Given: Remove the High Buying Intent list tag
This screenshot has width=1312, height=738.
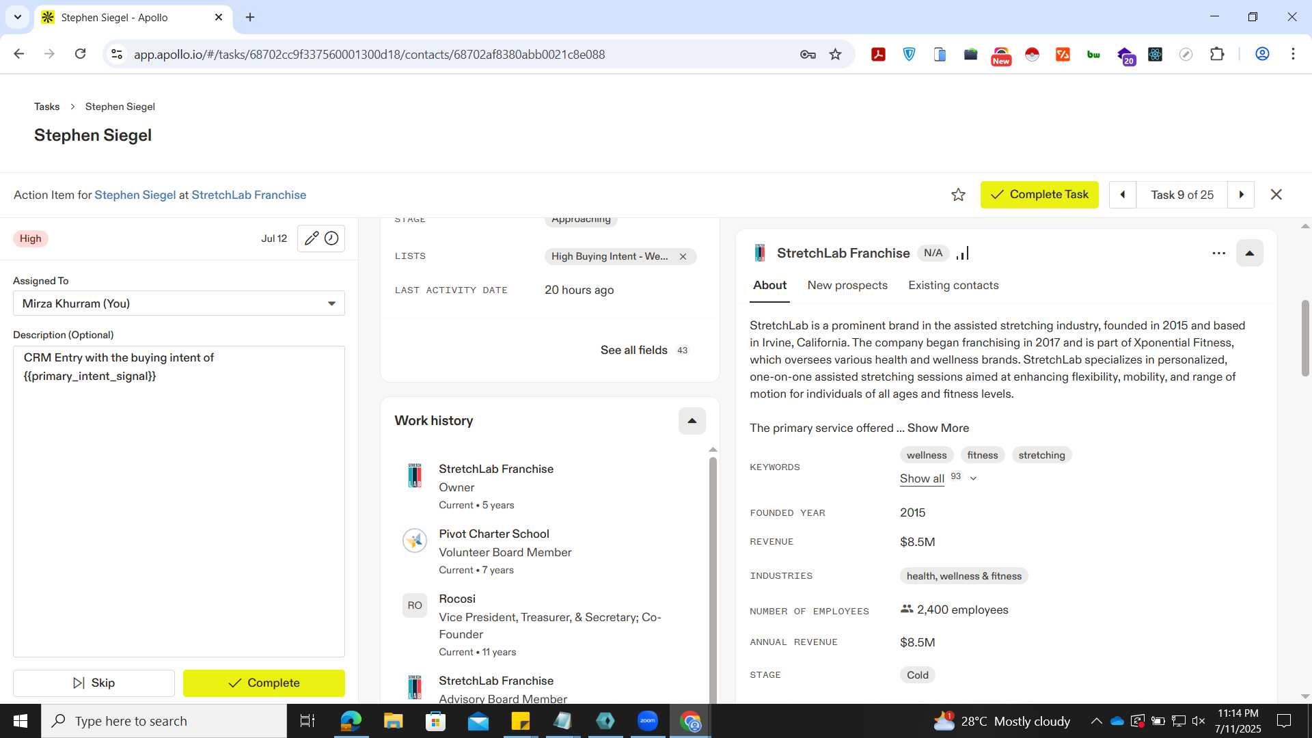Looking at the screenshot, I should point(683,256).
